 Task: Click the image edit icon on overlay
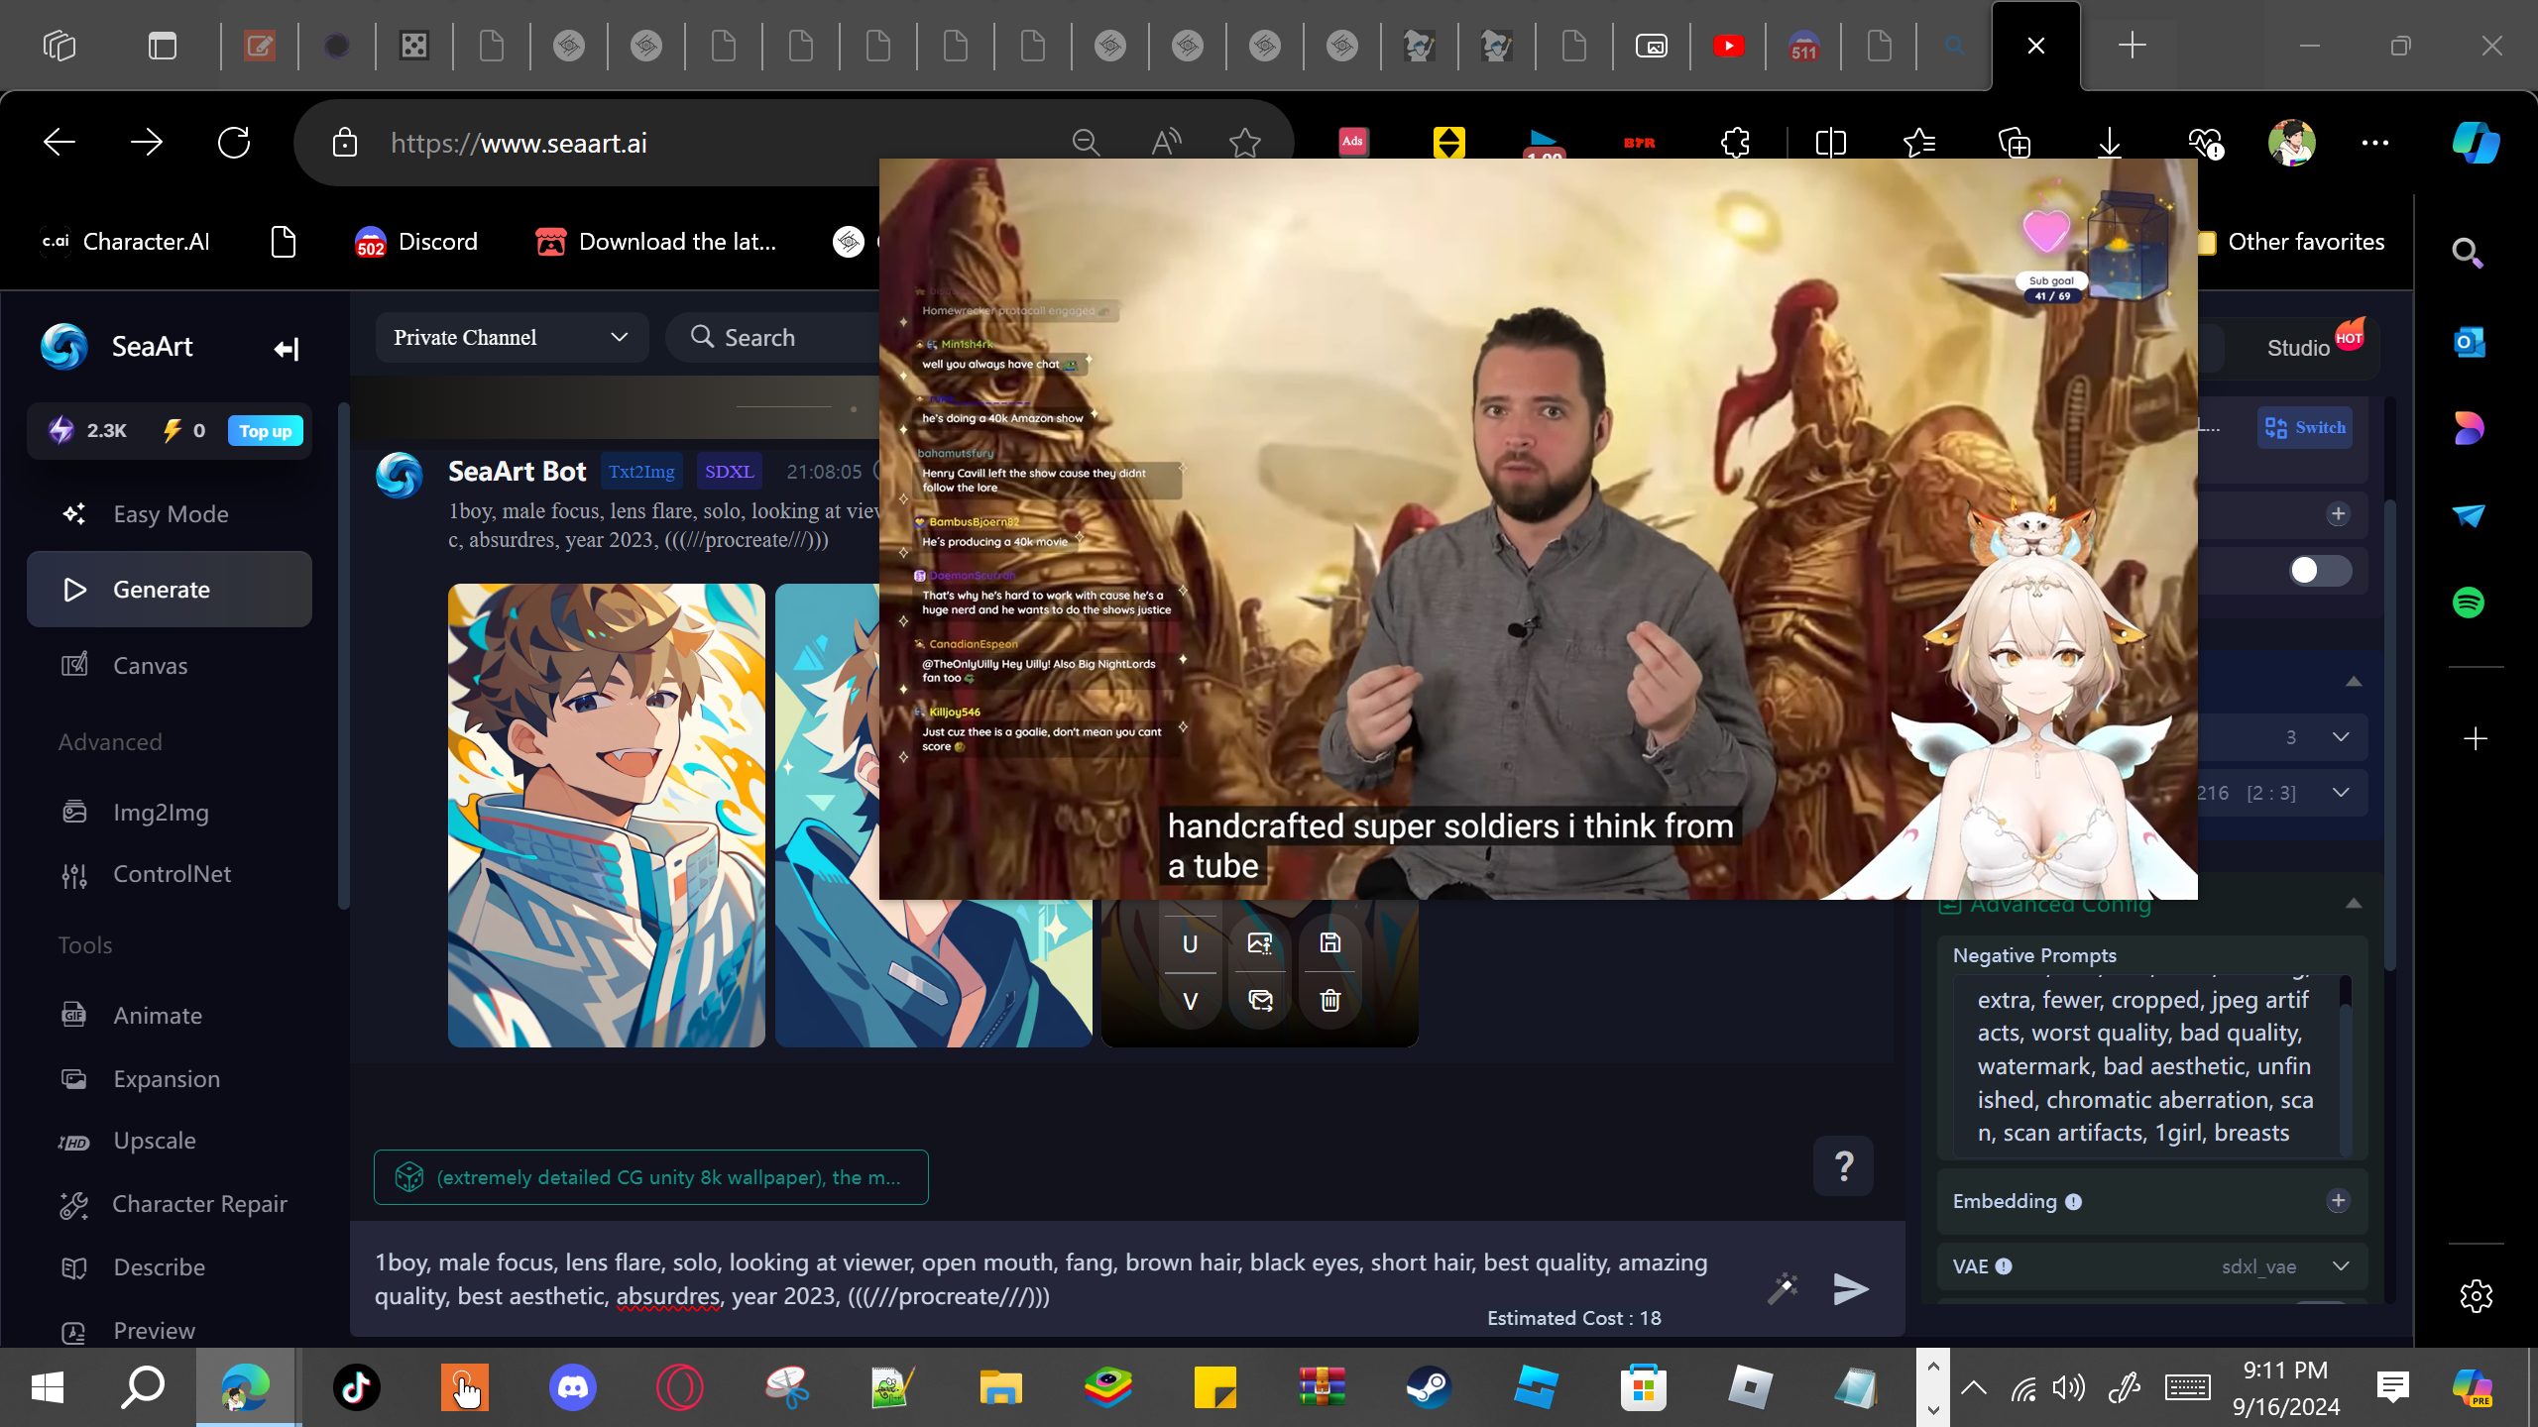pyautogui.click(x=1260, y=943)
